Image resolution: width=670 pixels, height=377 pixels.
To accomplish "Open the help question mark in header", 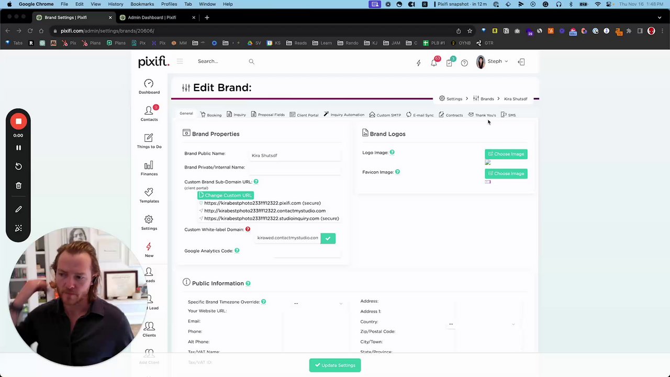I will pyautogui.click(x=464, y=63).
